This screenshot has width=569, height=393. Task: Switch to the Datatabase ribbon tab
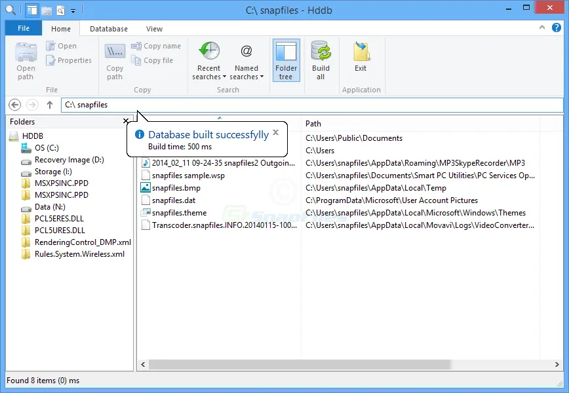point(109,29)
